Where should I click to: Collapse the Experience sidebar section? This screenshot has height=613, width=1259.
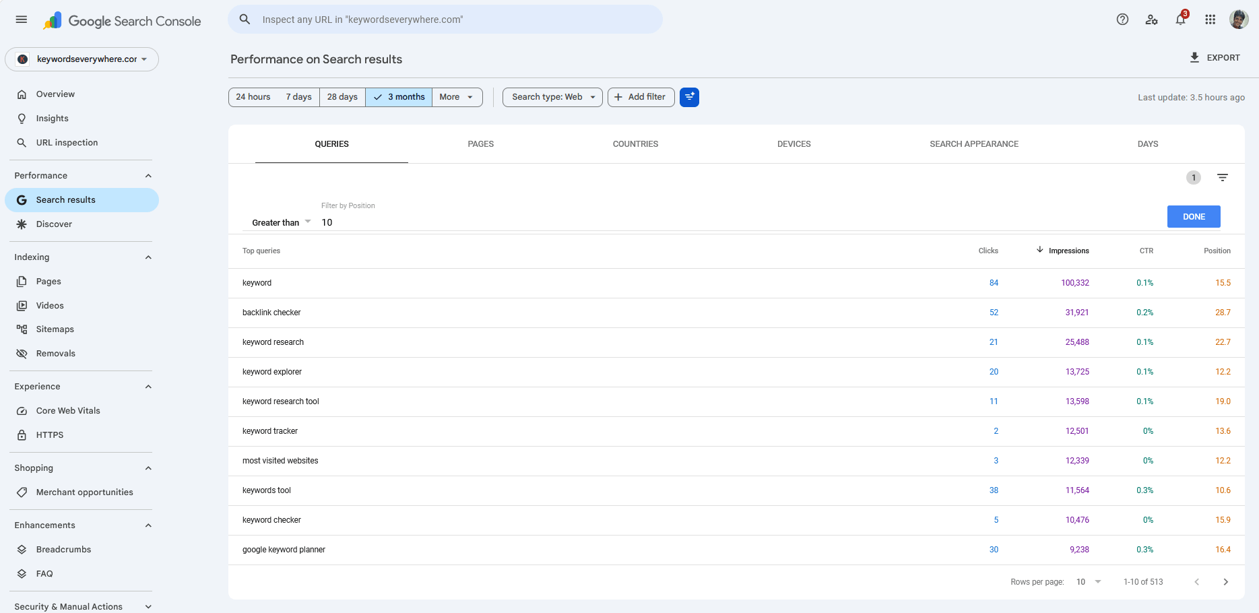click(x=148, y=387)
